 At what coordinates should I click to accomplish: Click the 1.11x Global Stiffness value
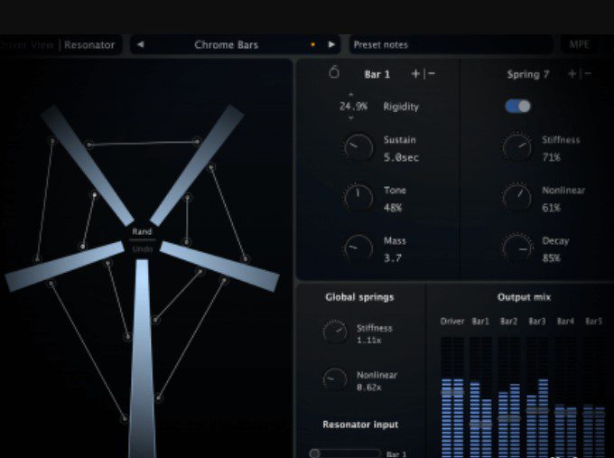click(369, 340)
